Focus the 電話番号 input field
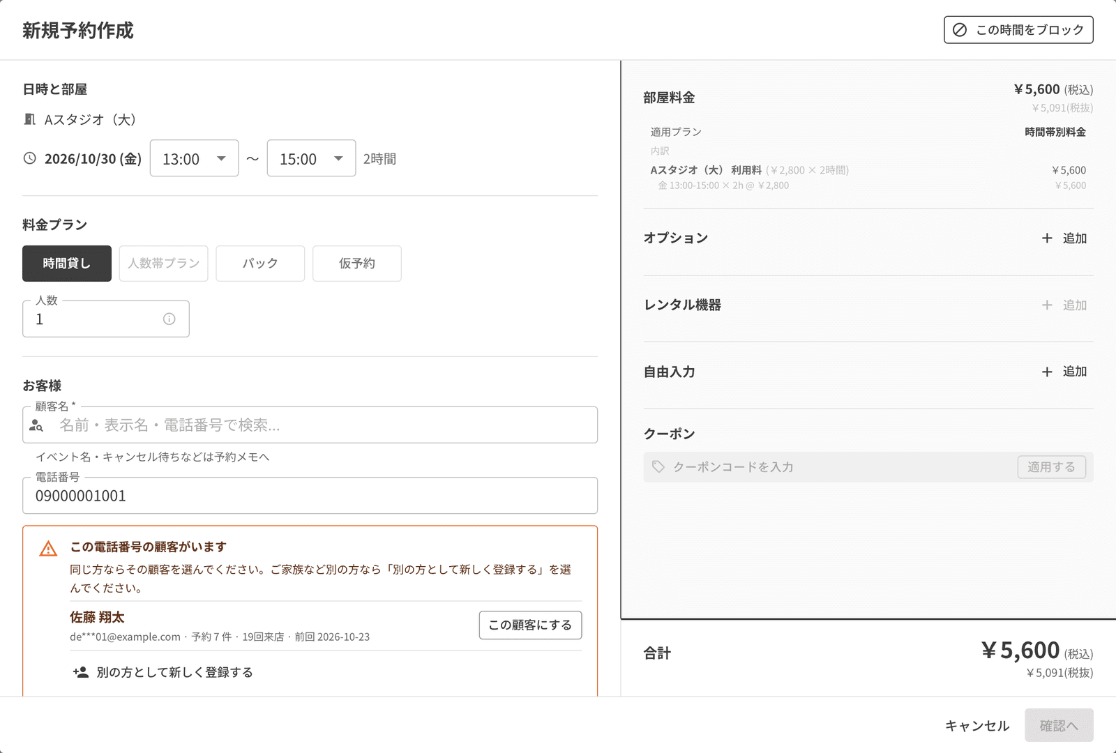This screenshot has width=1116, height=753. (x=310, y=496)
